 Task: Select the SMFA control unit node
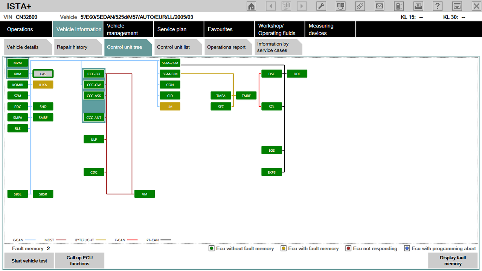click(x=18, y=117)
